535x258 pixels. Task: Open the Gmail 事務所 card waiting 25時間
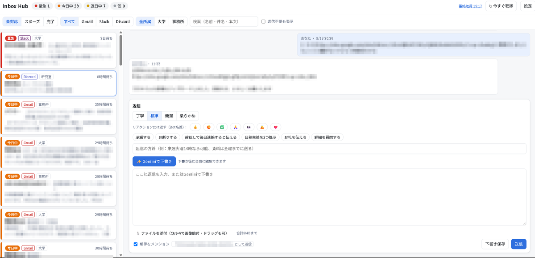(x=59, y=117)
